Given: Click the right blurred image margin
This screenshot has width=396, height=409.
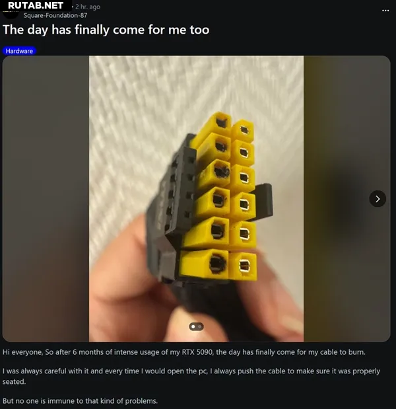Looking at the screenshot, I should (346, 199).
